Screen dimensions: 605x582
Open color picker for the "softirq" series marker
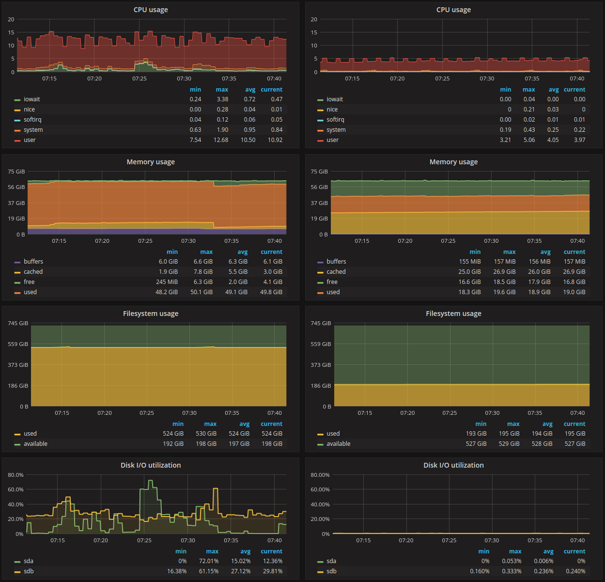pos(18,119)
